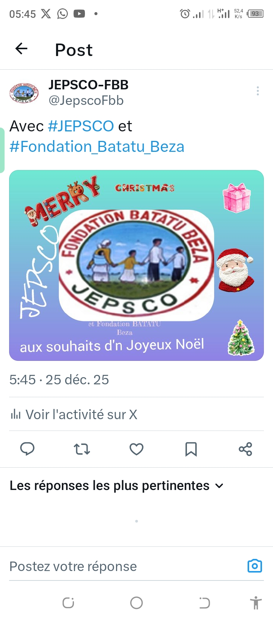
Task: Tap the reply speech bubble icon
Action: pos(27,449)
